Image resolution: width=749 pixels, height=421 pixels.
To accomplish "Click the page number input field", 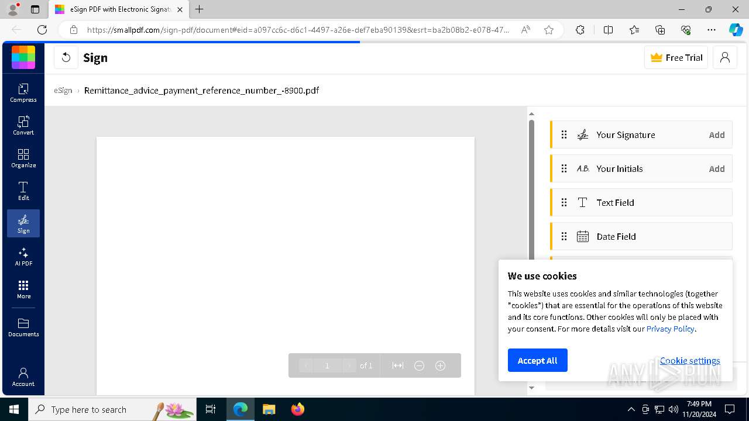I will coord(327,365).
